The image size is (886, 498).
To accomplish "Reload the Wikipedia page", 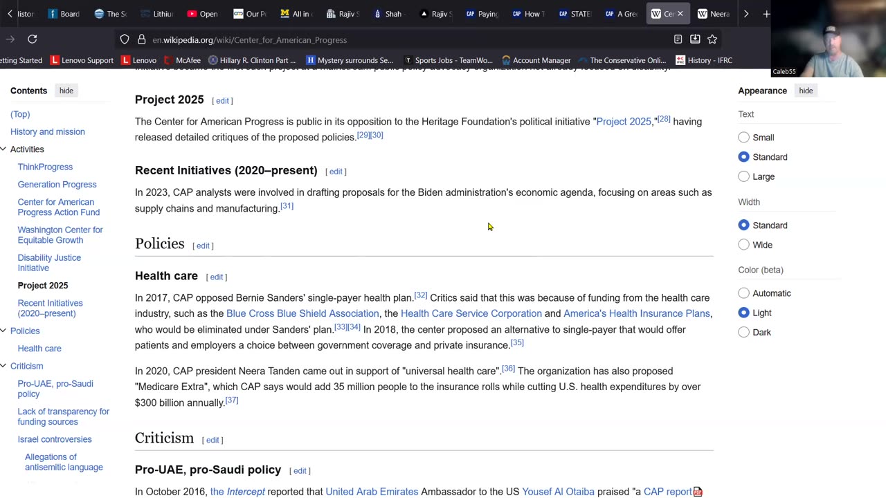I will [33, 39].
